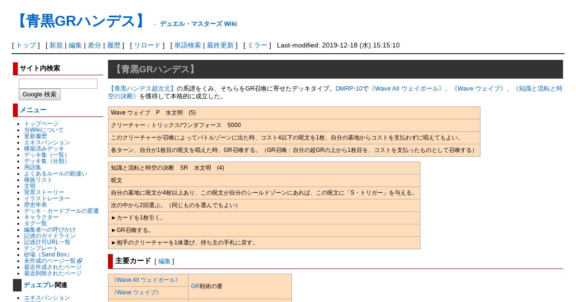Focus the site search input field

(x=58, y=83)
